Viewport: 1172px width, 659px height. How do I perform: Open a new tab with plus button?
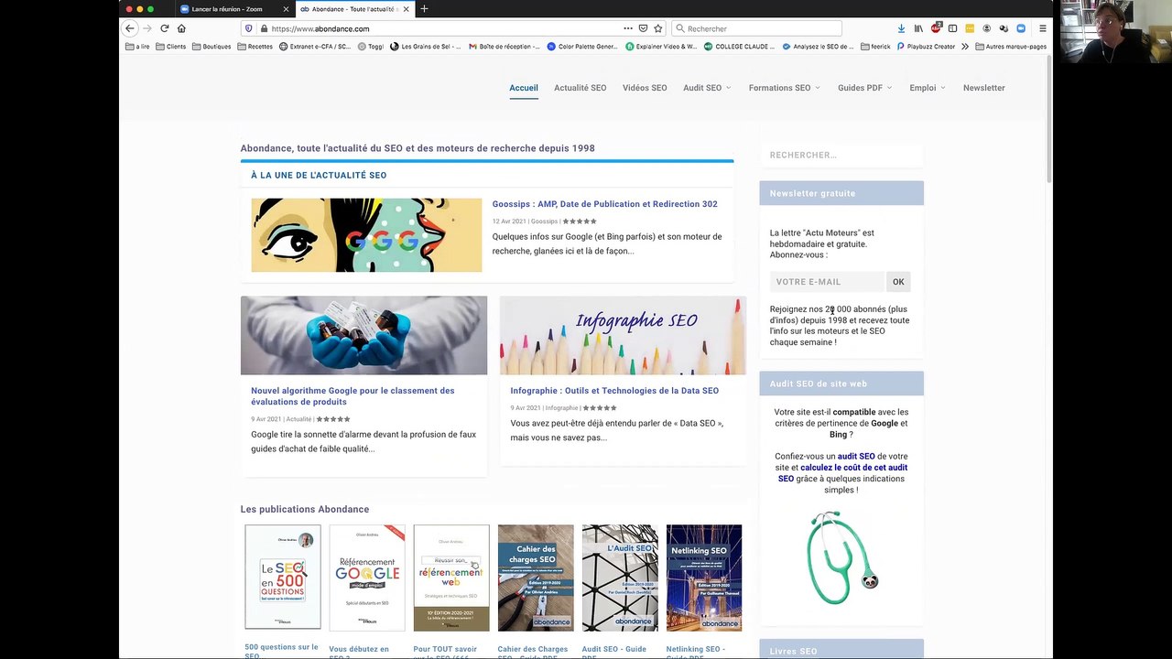pyautogui.click(x=424, y=8)
